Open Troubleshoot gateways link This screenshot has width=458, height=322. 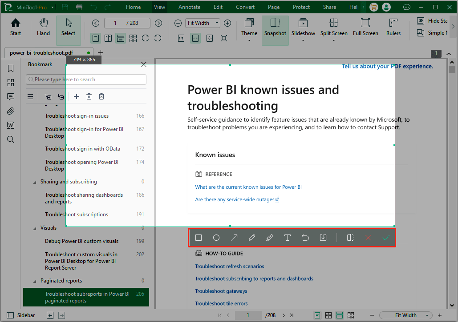[221, 291]
